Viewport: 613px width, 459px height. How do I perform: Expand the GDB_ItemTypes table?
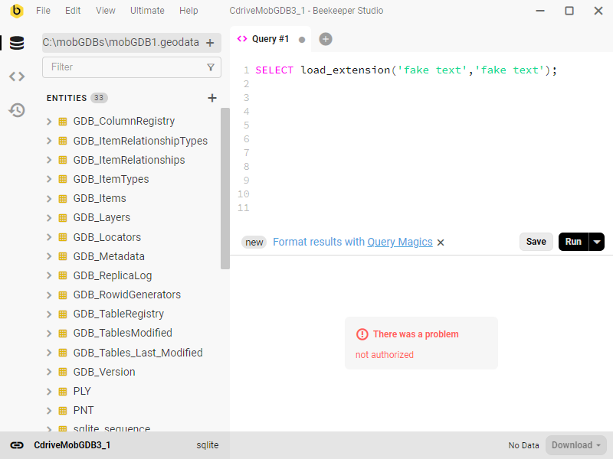(x=49, y=179)
